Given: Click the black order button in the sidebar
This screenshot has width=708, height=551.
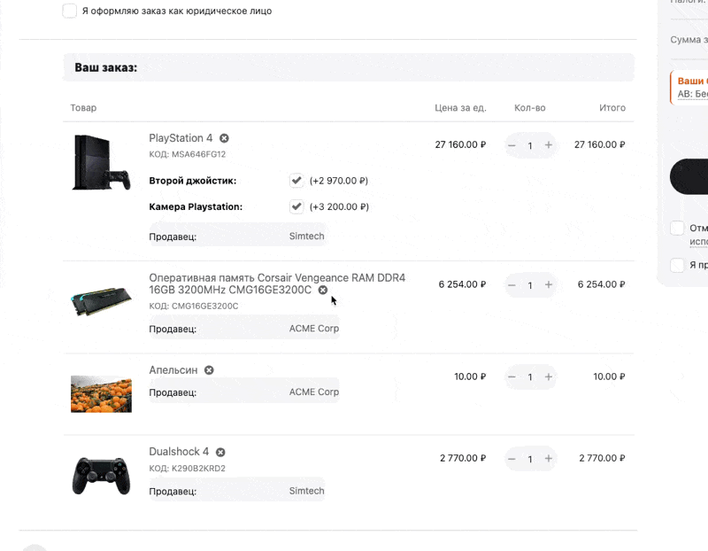Looking at the screenshot, I should 689,177.
